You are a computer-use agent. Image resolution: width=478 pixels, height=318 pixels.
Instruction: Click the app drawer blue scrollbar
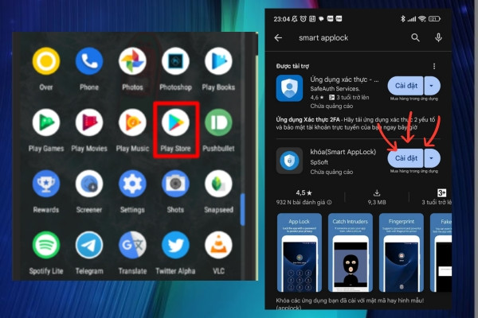(x=243, y=209)
